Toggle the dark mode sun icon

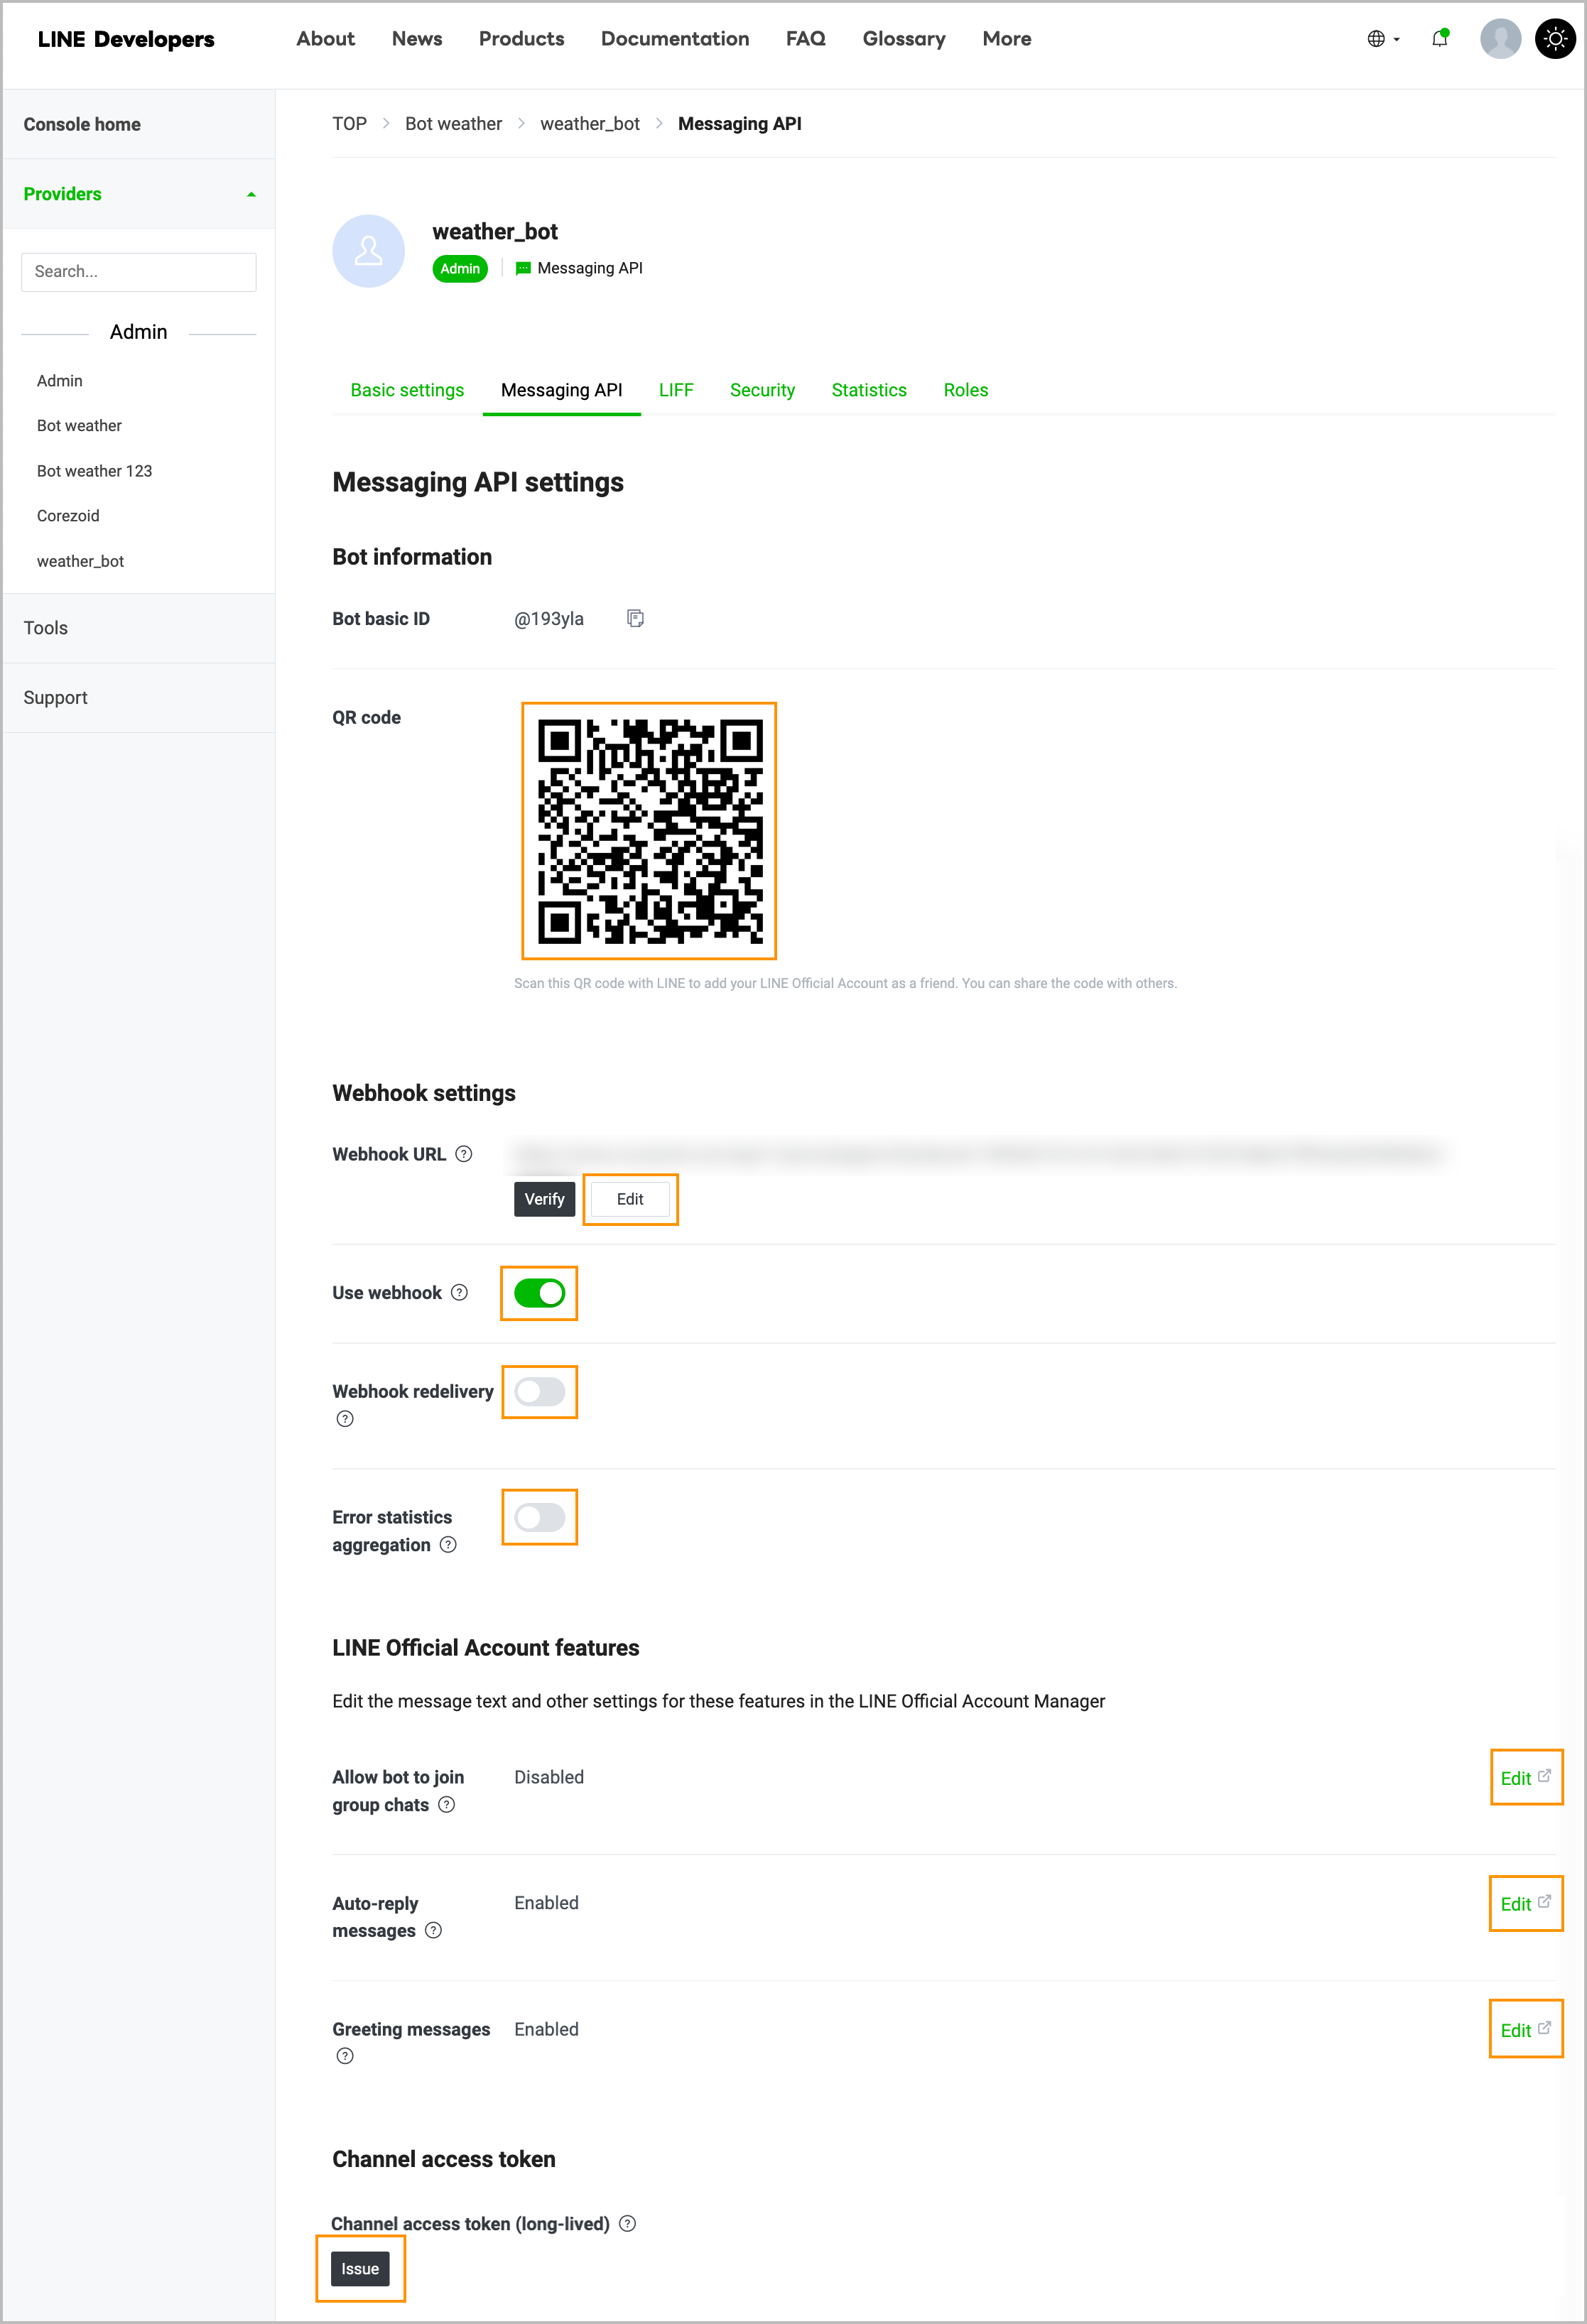[1555, 39]
